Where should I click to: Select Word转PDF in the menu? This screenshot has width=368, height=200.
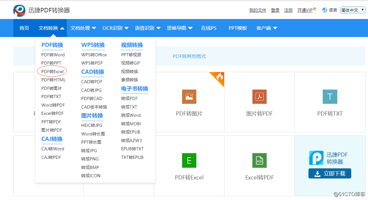point(53,105)
